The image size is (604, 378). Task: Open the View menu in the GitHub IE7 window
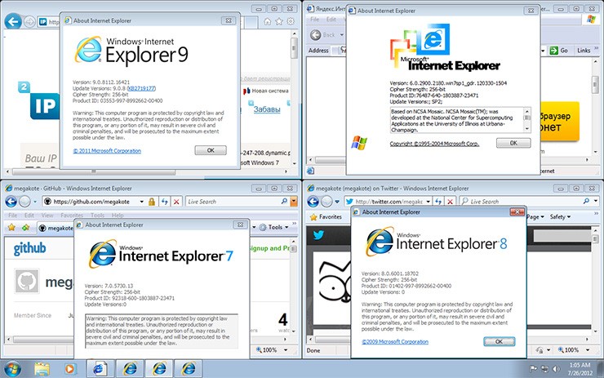pos(47,215)
